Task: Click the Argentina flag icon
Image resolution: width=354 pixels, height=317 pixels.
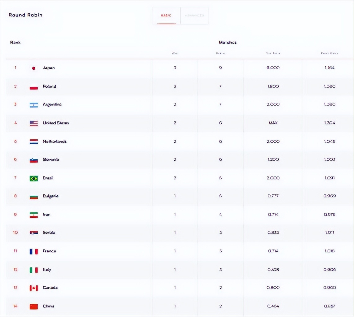Action: click(34, 105)
